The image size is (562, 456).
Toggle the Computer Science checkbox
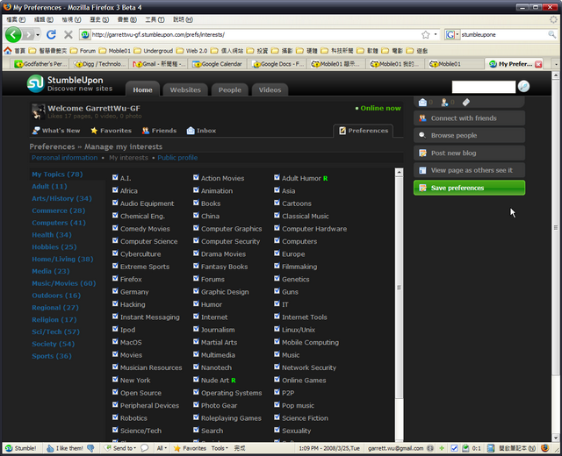(x=115, y=240)
